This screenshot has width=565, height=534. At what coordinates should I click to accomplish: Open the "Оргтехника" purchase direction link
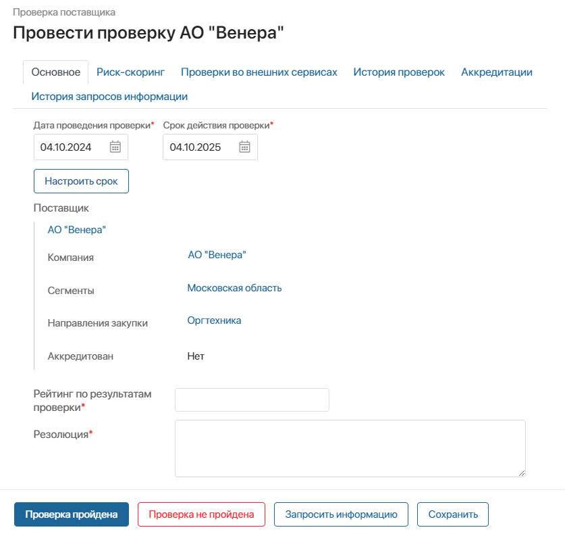click(215, 320)
